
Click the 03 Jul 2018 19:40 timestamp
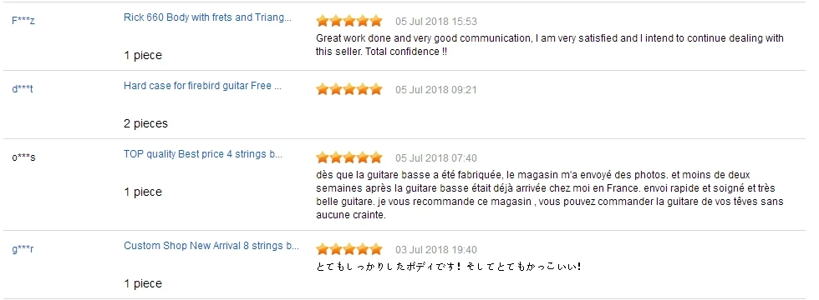(x=436, y=250)
